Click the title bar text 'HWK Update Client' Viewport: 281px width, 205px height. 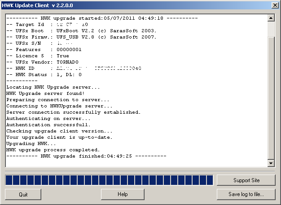click(x=25, y=5)
